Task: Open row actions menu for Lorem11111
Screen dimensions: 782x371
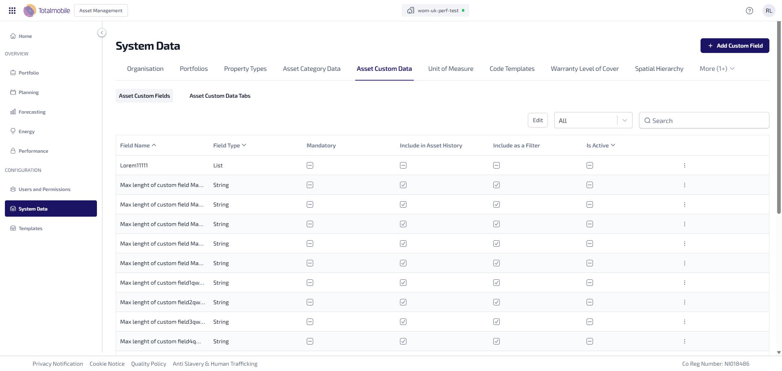Action: 684,165
